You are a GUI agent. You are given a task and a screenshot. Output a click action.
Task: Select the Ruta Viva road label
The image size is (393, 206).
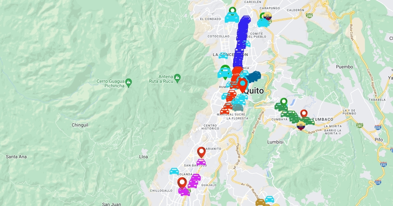(x=316, y=132)
